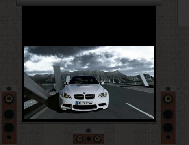The image size is (189, 145).
Task: Click the center speaker's middle port
Action: 89,139
